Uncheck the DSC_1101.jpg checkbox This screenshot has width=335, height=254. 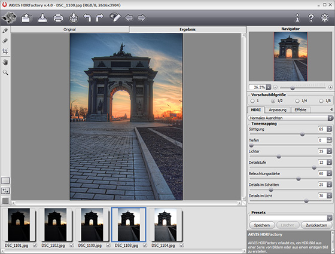(x=35, y=246)
